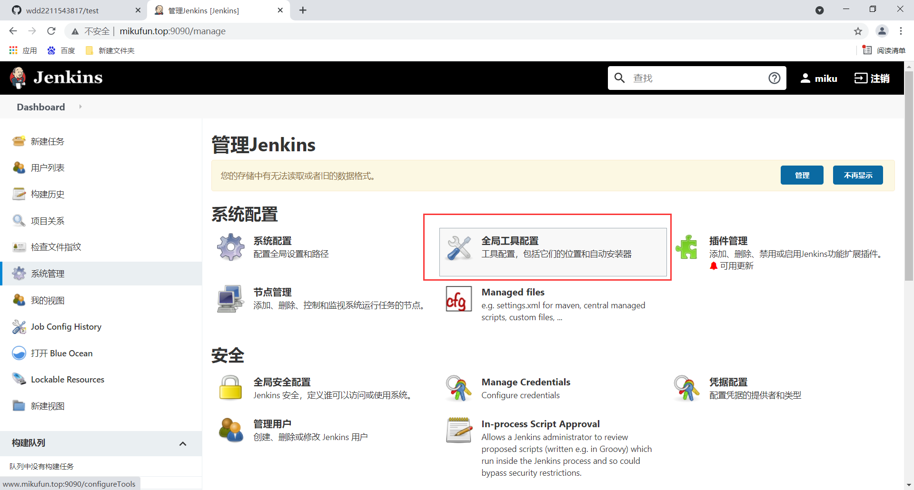Collapse the 构建队列 panel
The image size is (914, 490).
pos(183,443)
